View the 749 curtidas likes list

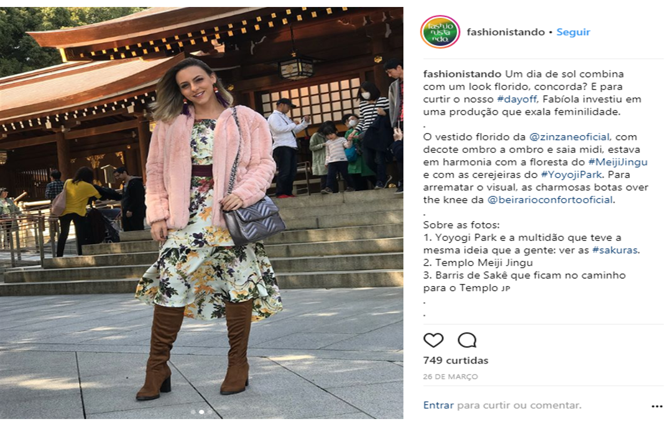click(456, 361)
